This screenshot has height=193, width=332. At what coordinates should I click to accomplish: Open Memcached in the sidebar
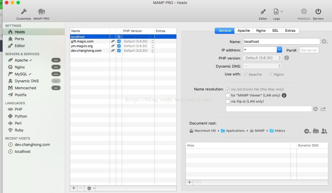pos(25,88)
